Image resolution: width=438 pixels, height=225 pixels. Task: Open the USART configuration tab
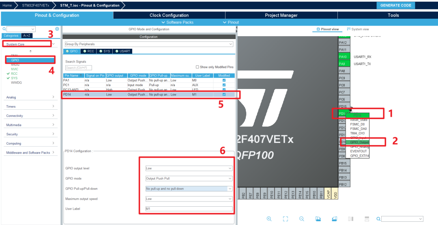122,51
